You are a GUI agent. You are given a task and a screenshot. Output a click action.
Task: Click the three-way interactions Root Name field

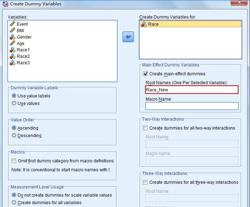coord(192,198)
